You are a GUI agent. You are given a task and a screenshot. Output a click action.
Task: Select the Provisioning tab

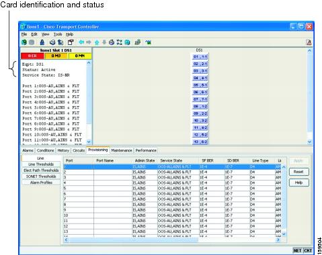[x=98, y=150]
